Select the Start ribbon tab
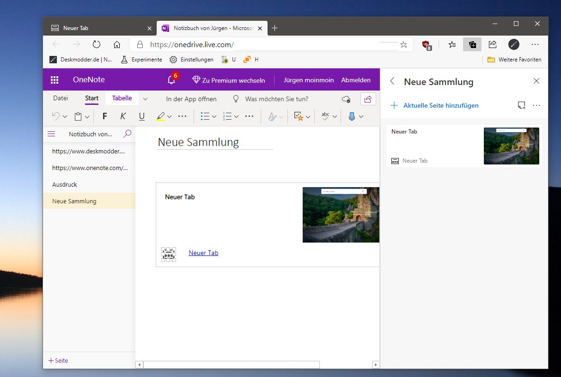The image size is (561, 377). [x=91, y=98]
